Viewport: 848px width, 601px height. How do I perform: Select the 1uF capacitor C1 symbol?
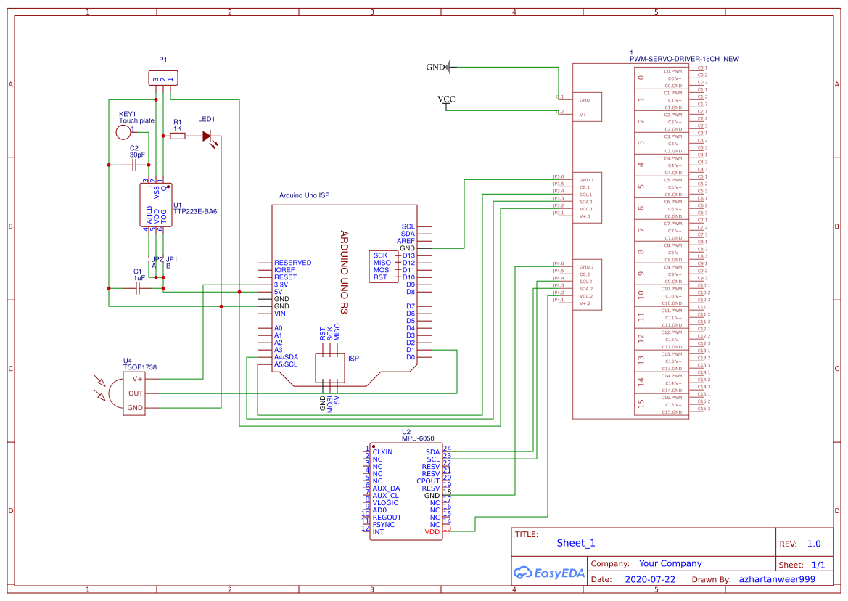[x=136, y=287]
